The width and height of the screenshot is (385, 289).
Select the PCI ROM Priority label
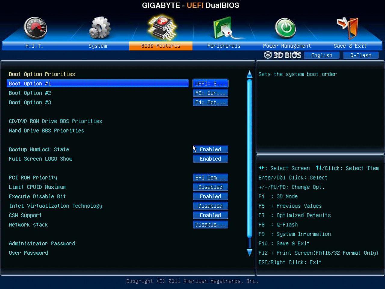pos(33,178)
